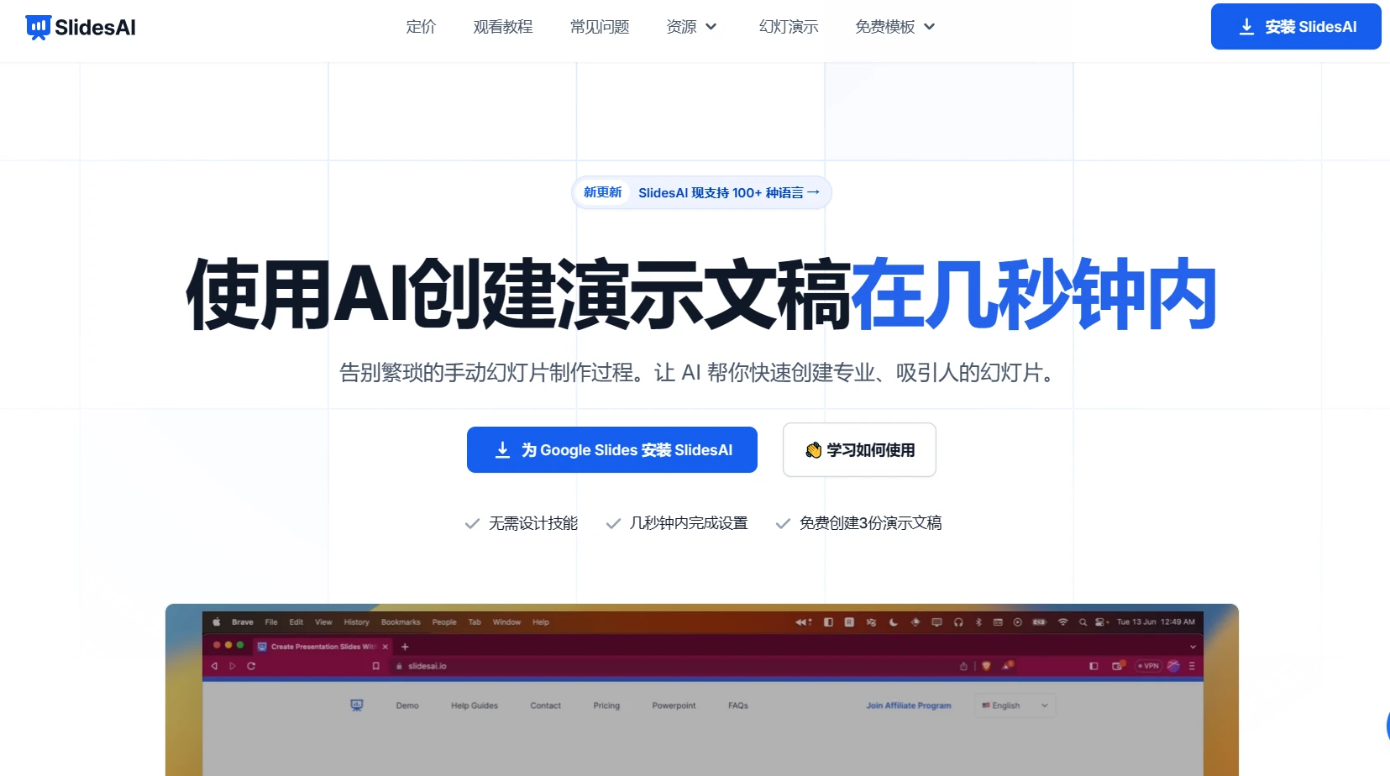Open the 新更新 announcement badge

603,192
